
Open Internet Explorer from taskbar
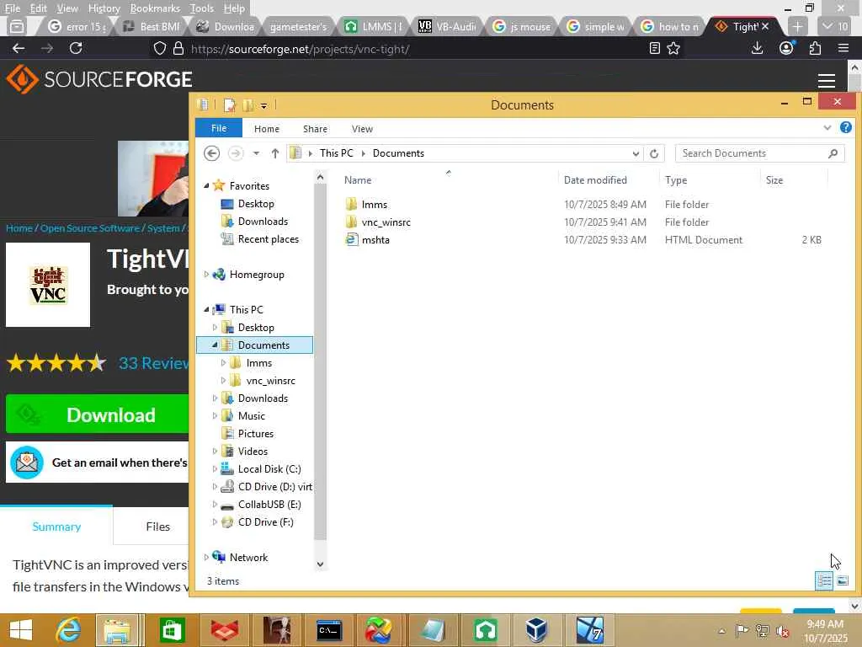pos(69,630)
